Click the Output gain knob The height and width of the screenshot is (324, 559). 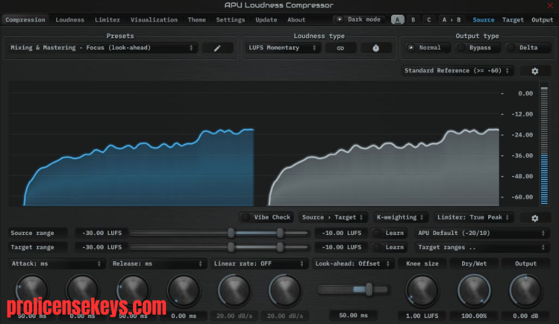tap(526, 291)
